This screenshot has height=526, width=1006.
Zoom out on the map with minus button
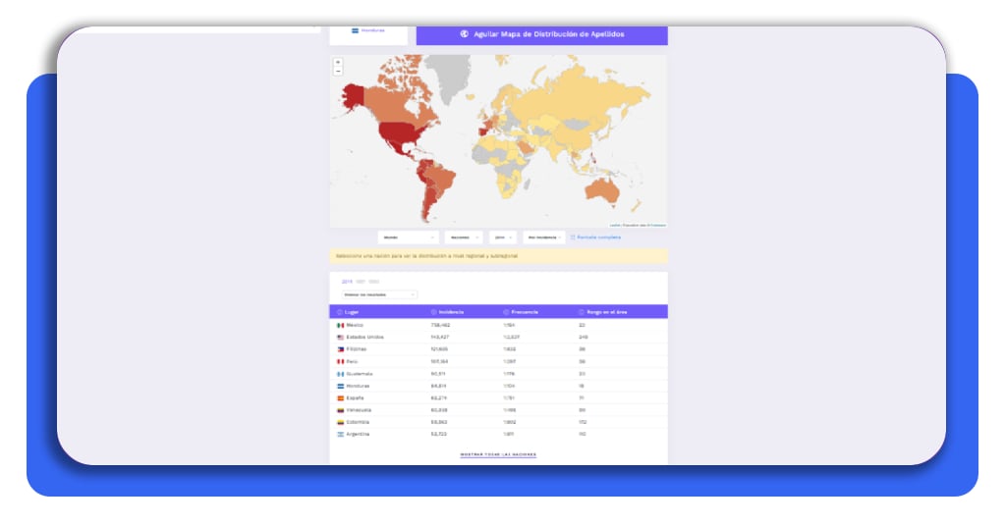(338, 71)
